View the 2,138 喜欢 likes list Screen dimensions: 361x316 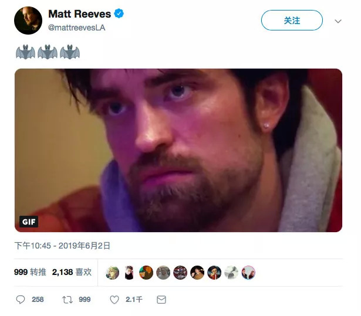72,272
